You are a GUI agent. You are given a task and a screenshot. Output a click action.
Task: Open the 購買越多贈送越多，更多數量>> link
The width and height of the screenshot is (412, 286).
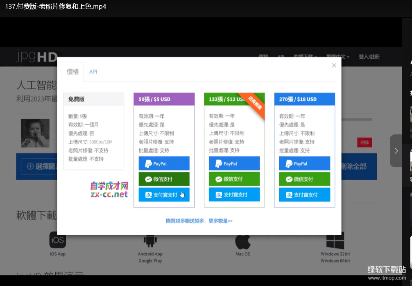coord(199,221)
